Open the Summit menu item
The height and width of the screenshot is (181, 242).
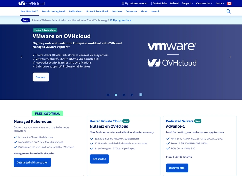point(155,11)
